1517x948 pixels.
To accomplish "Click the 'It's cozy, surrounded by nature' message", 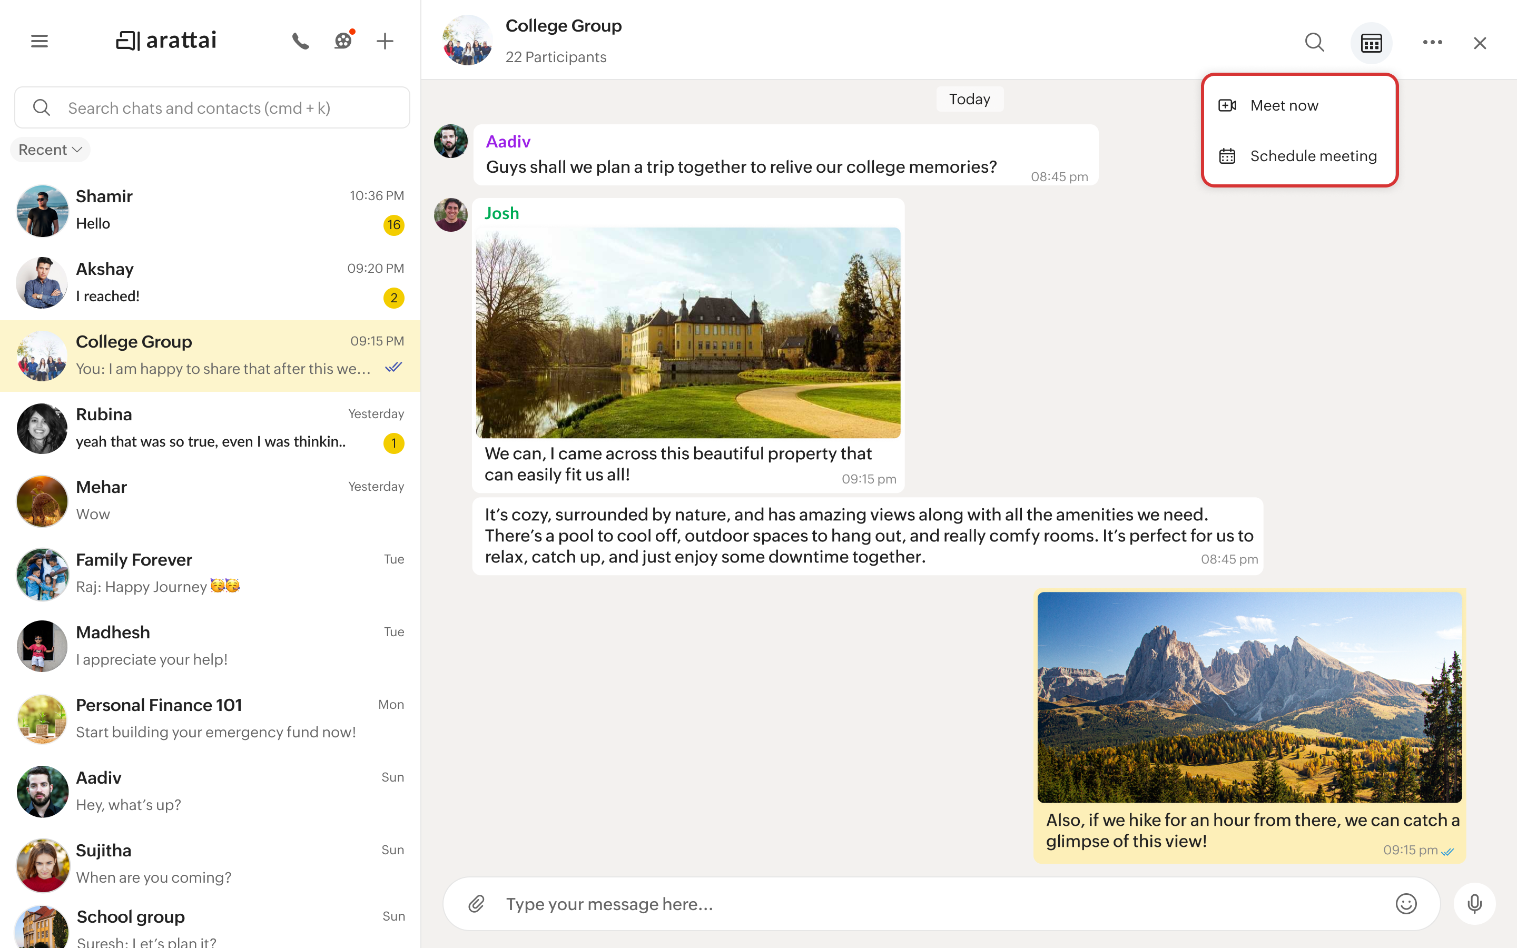I will [868, 536].
